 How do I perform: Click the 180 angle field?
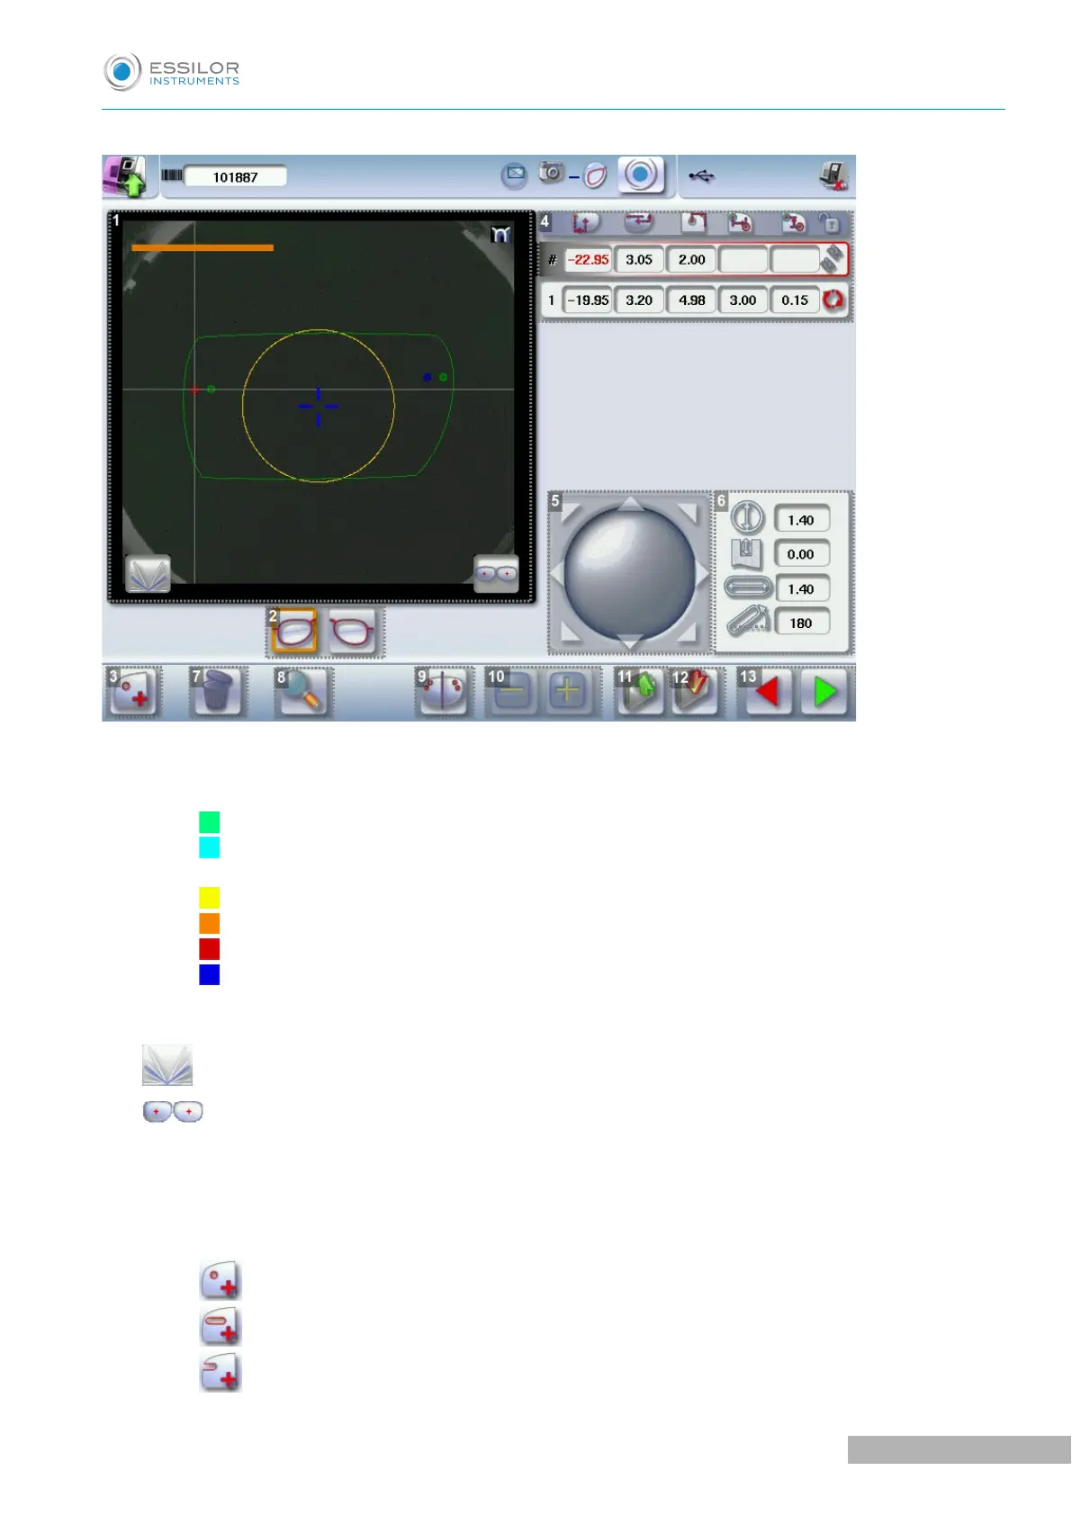pos(801,623)
